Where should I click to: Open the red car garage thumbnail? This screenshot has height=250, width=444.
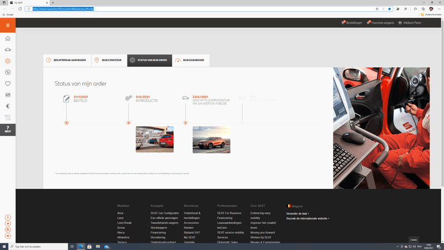155,139
